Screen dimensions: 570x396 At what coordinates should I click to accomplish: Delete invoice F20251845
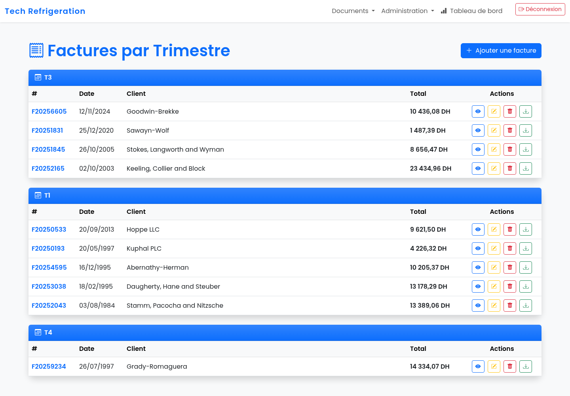(510, 150)
